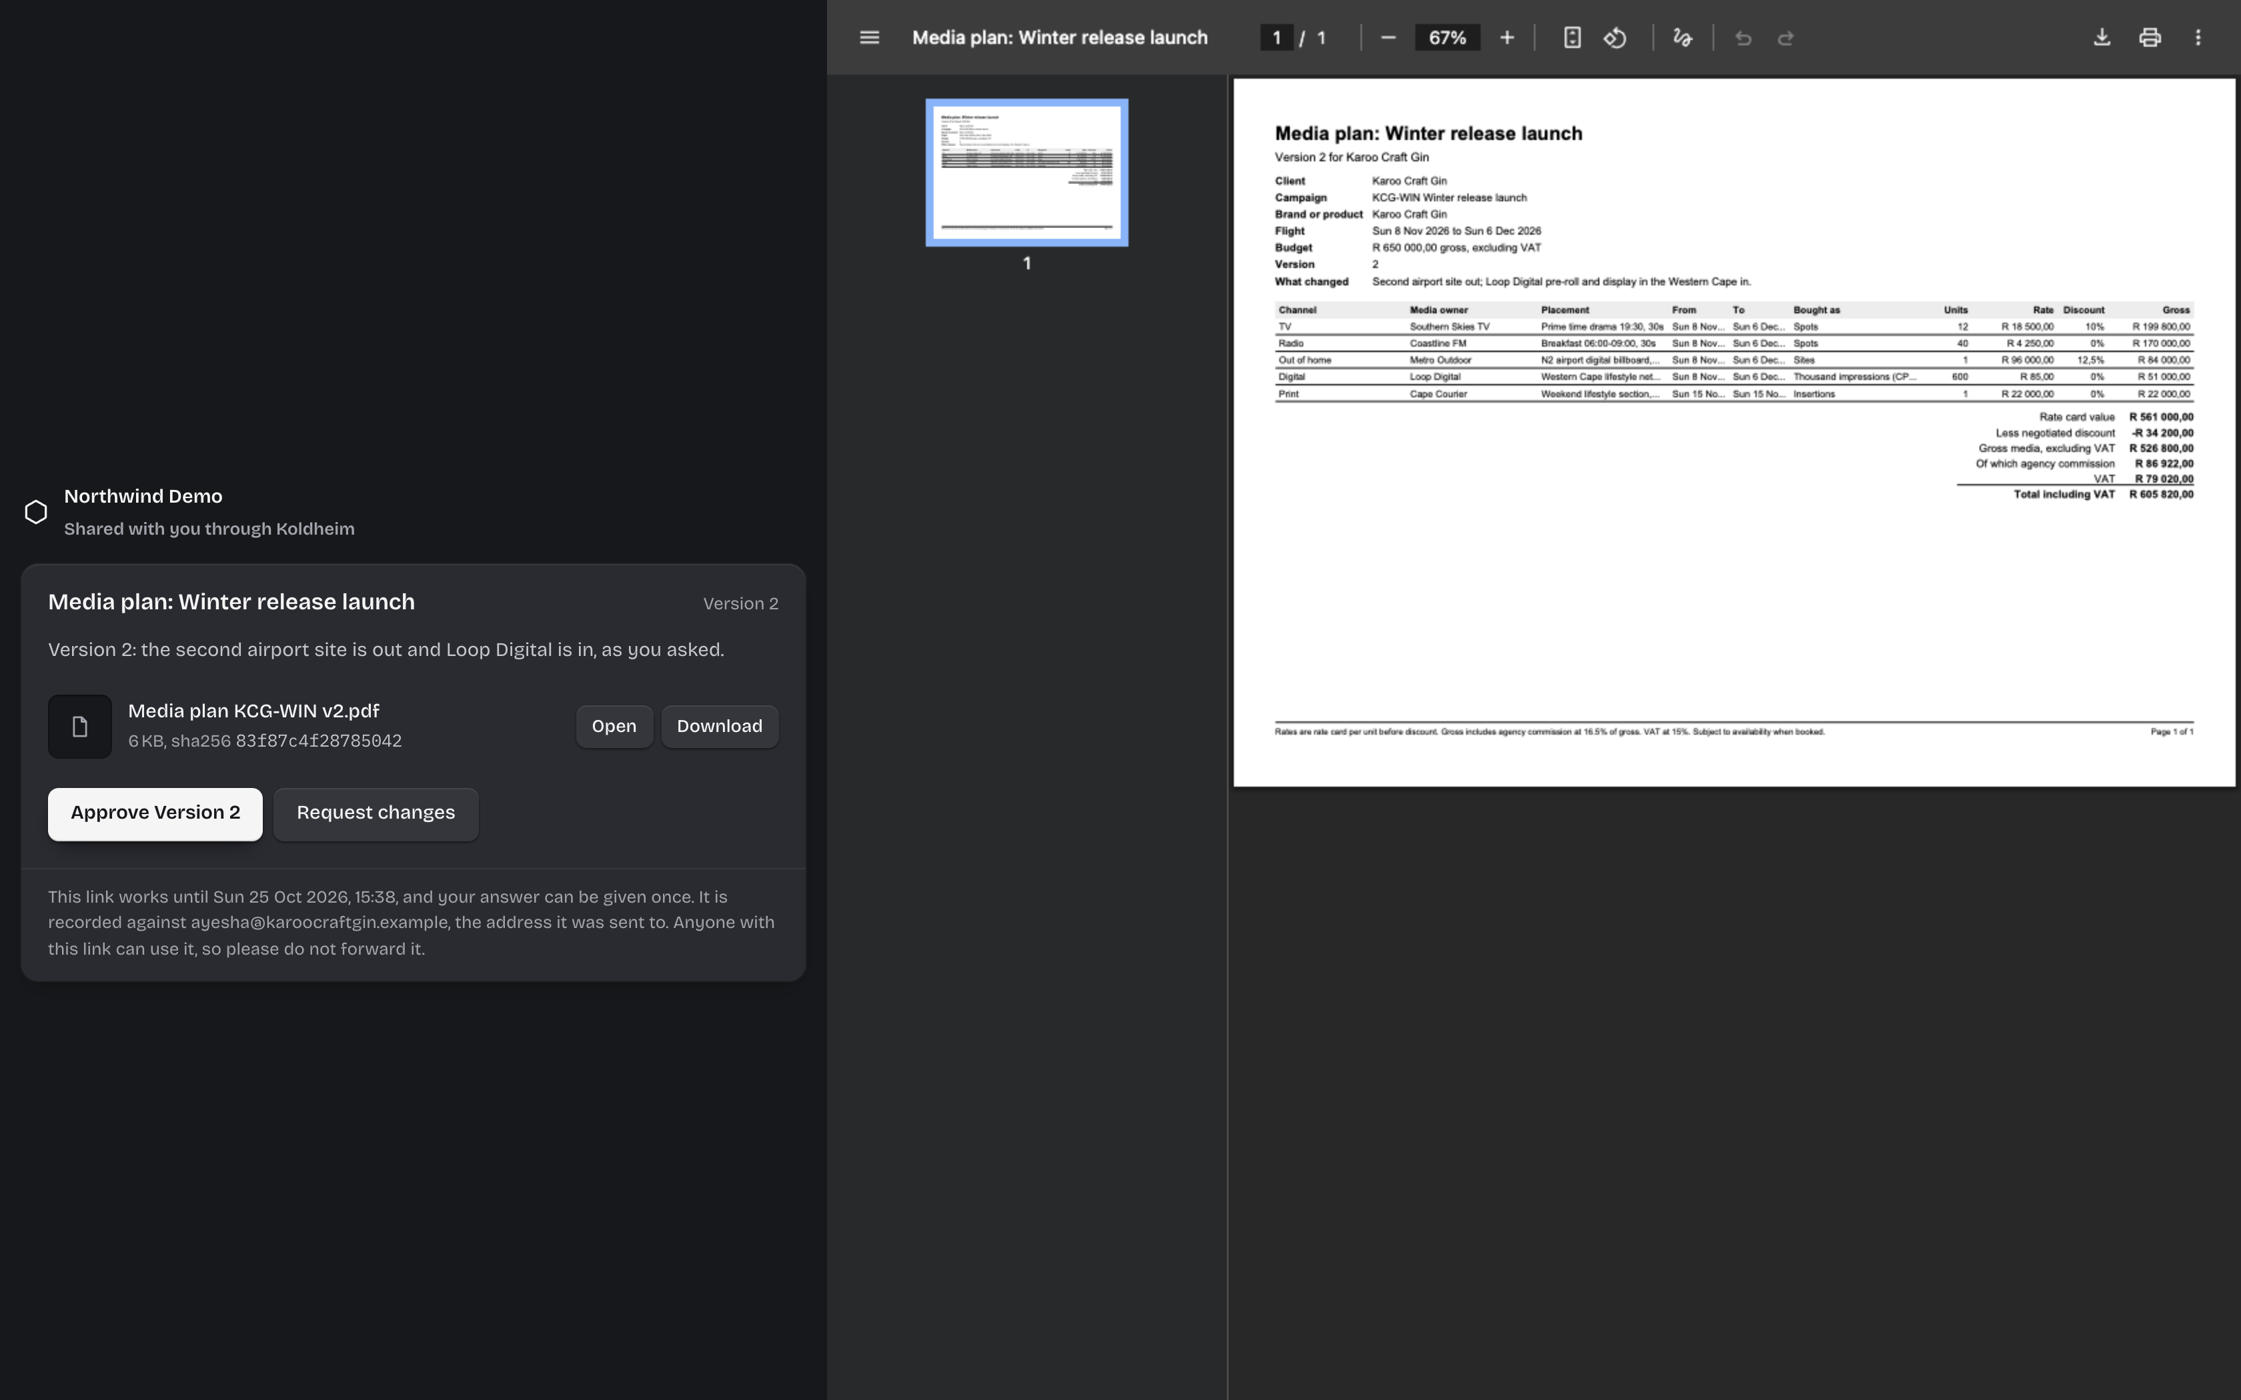Print the PDF document
Viewport: 2241px width, 1400px height.
[x=2150, y=38]
